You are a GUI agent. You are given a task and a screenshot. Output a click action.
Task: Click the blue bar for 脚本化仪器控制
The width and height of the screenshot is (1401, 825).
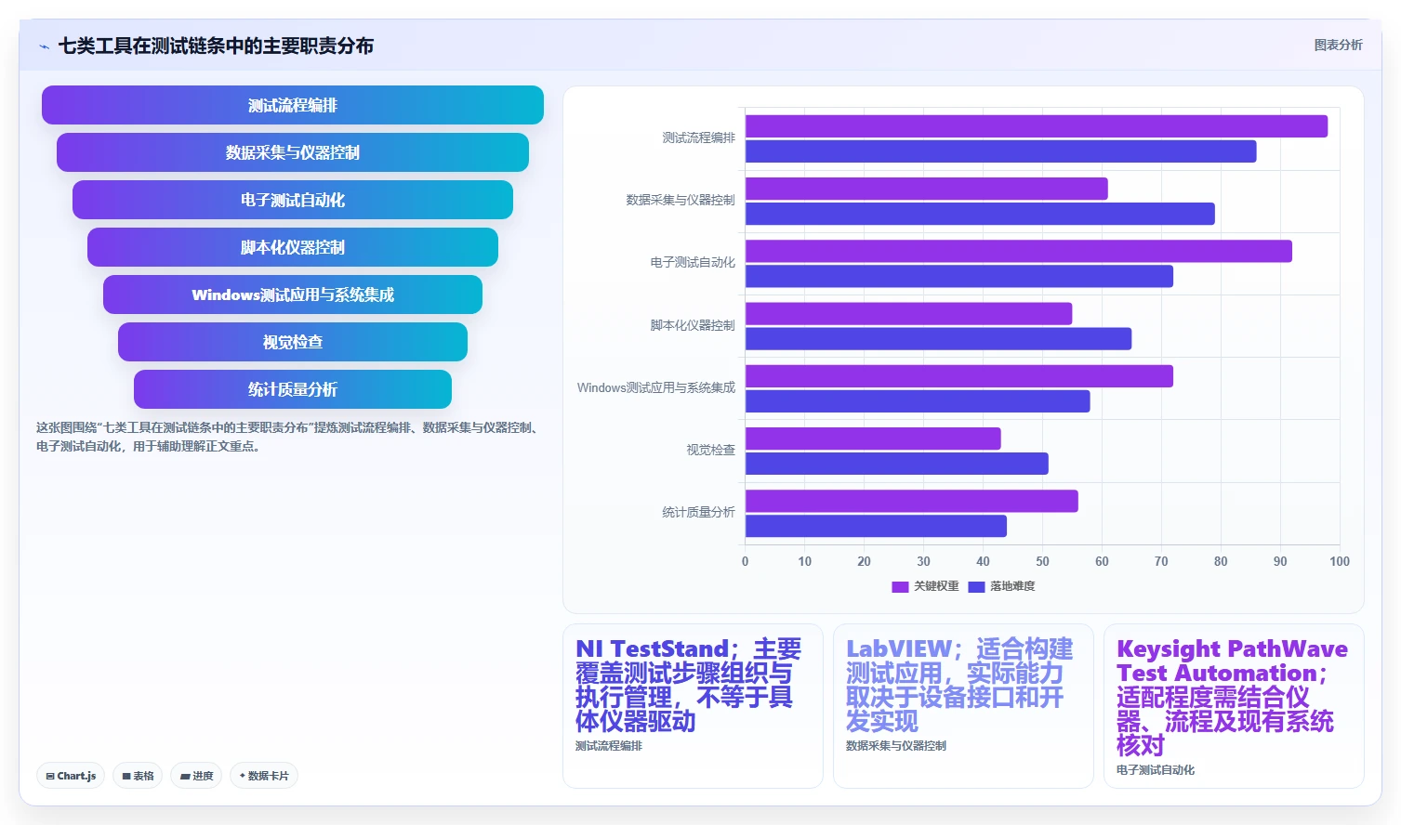pyautogui.click(x=938, y=338)
